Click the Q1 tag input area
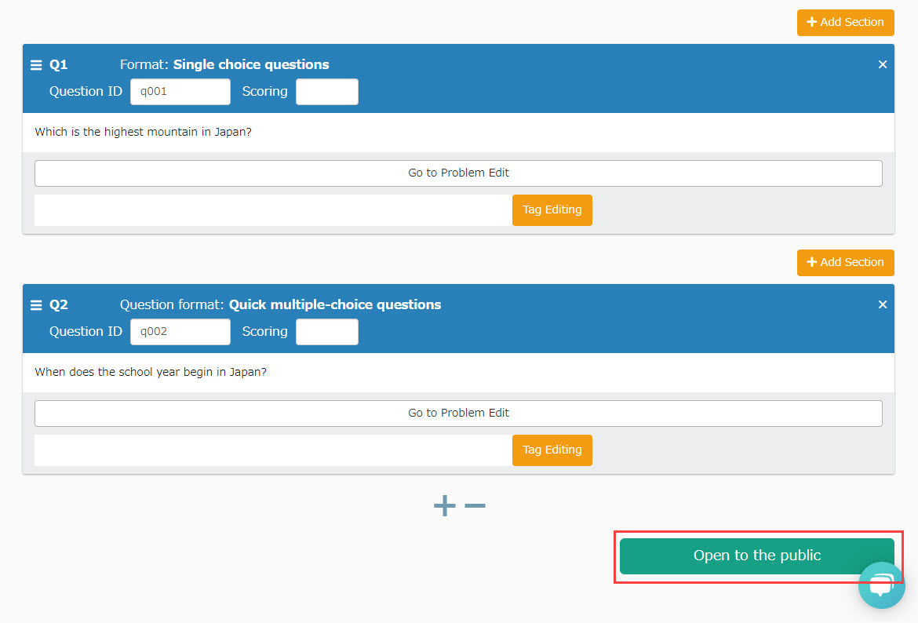Screen dimensions: 918x623 [272, 210]
